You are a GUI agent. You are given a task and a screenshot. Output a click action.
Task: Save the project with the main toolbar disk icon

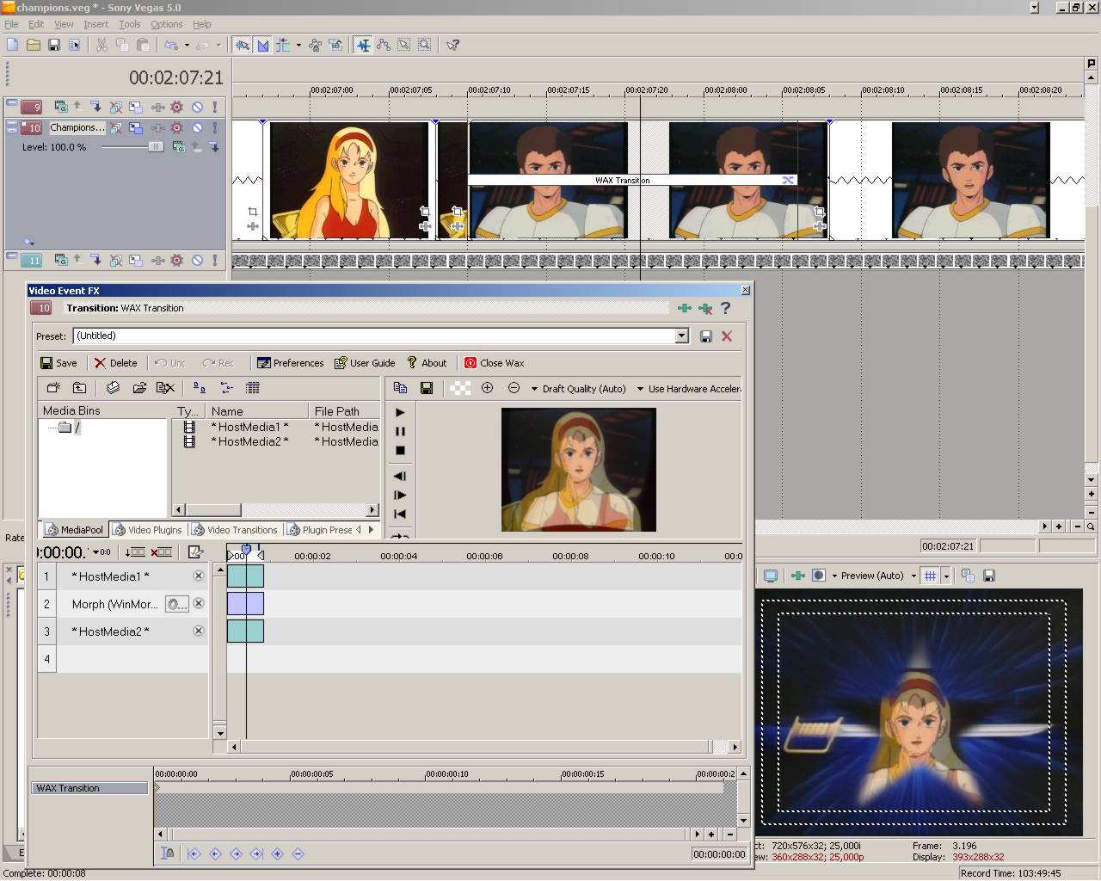click(x=54, y=45)
